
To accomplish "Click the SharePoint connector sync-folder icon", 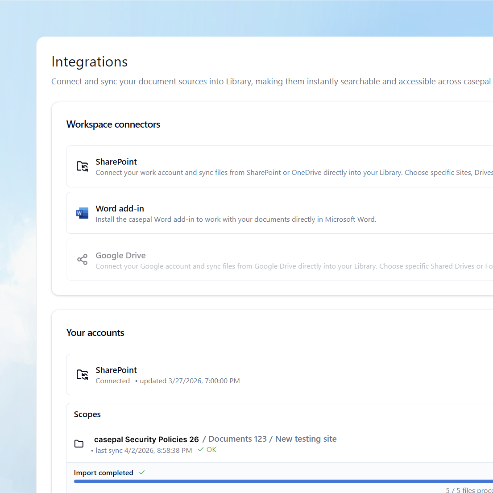I will tap(83, 166).
